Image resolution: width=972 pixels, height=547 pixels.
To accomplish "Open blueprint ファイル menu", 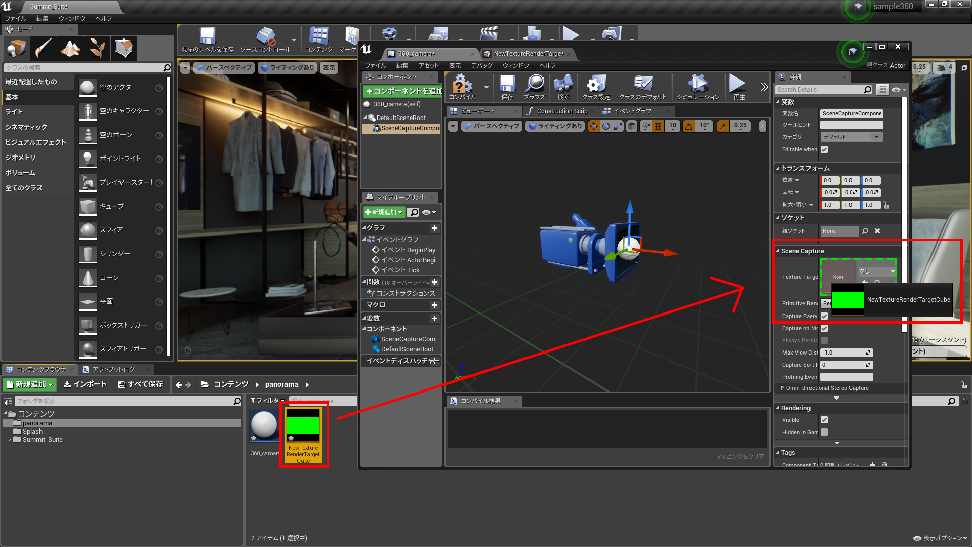I will [376, 65].
